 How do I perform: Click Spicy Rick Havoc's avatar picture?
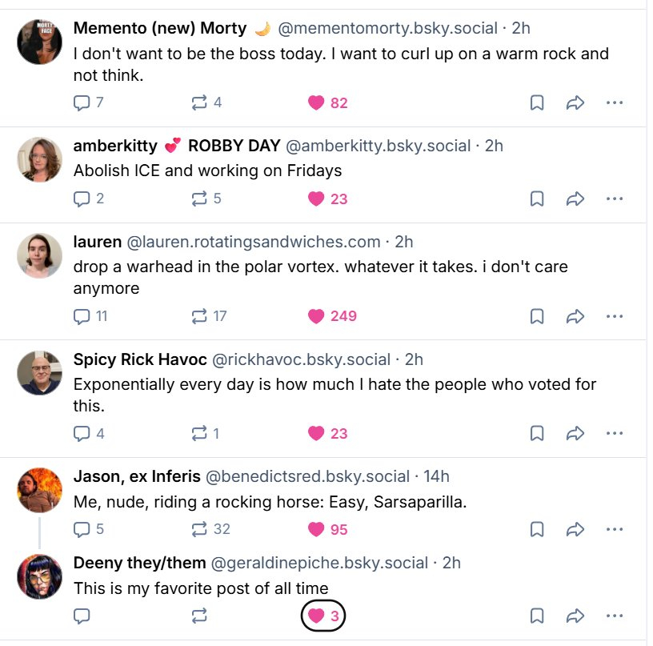tap(39, 373)
